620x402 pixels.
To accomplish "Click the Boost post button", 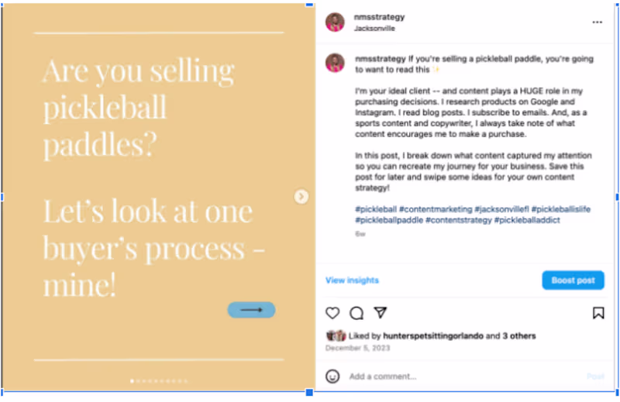I will pos(573,280).
